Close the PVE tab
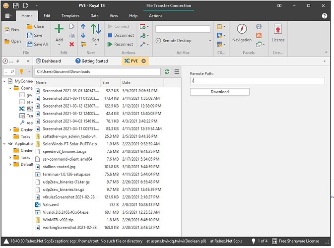334x248 pixels. point(143,61)
